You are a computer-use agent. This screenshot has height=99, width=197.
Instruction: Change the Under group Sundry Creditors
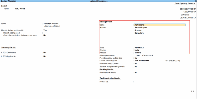pos(51,23)
